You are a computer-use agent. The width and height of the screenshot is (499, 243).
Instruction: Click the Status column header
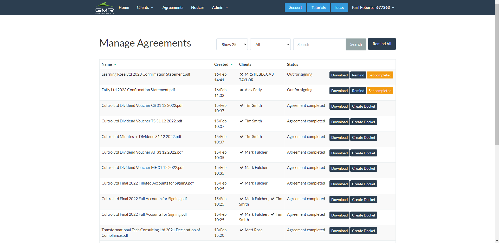pos(293,64)
